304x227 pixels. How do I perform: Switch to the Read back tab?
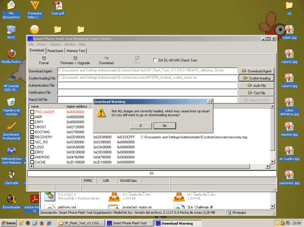pyautogui.click(x=55, y=51)
